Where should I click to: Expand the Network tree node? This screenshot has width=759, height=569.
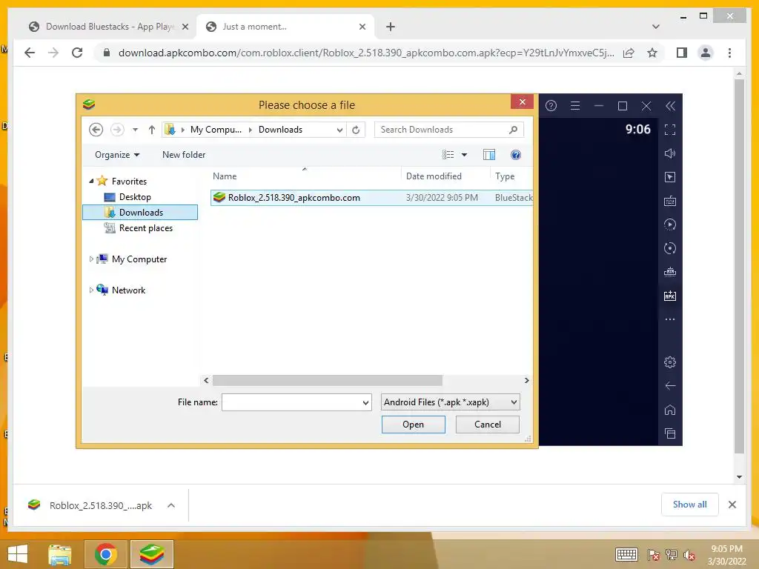(91, 290)
